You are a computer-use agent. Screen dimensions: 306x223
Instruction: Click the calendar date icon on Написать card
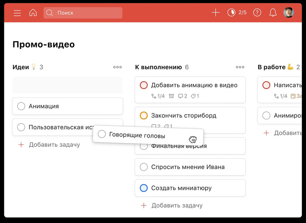point(293,96)
